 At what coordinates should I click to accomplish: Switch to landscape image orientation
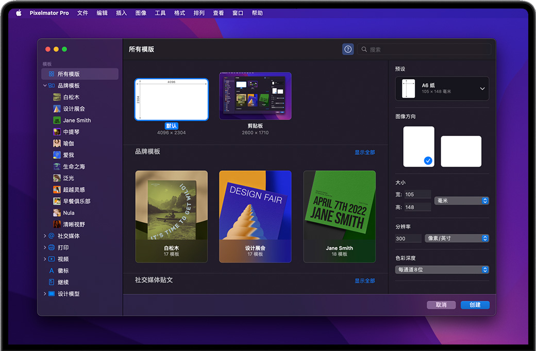click(x=461, y=151)
